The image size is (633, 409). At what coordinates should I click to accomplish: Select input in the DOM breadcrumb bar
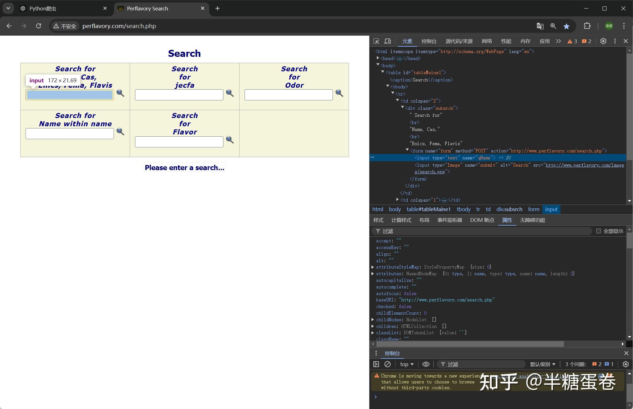pyautogui.click(x=551, y=209)
